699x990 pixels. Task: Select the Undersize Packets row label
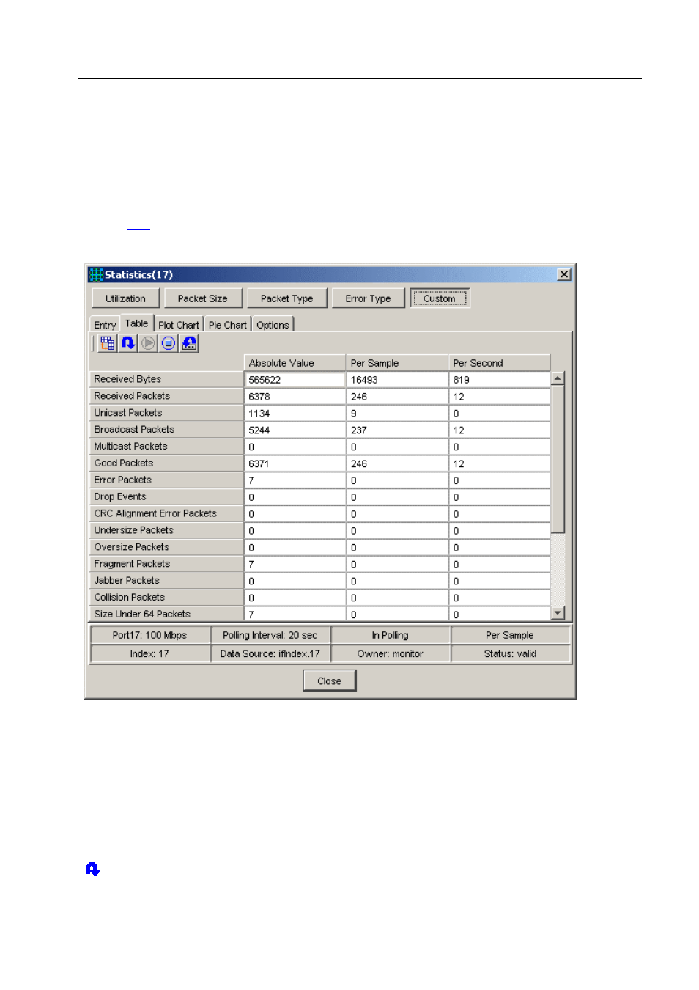point(166,531)
